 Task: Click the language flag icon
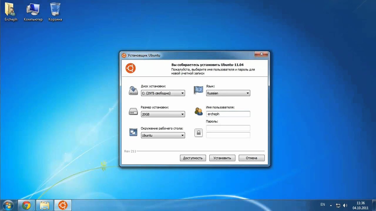click(x=198, y=90)
